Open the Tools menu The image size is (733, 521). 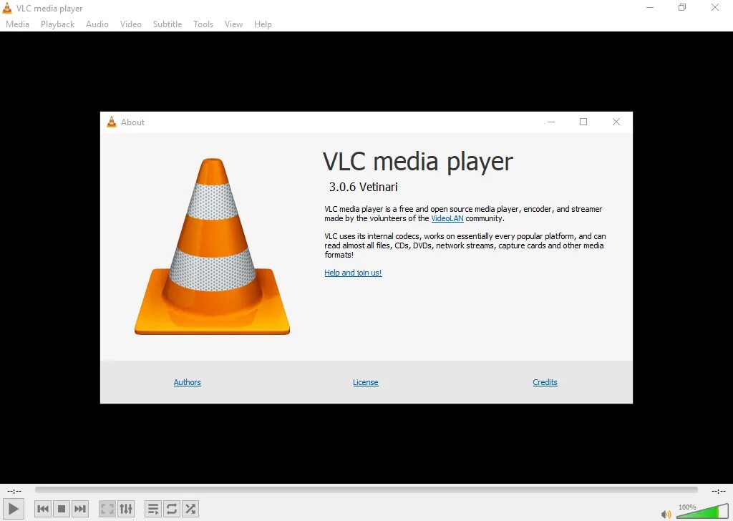coord(203,24)
